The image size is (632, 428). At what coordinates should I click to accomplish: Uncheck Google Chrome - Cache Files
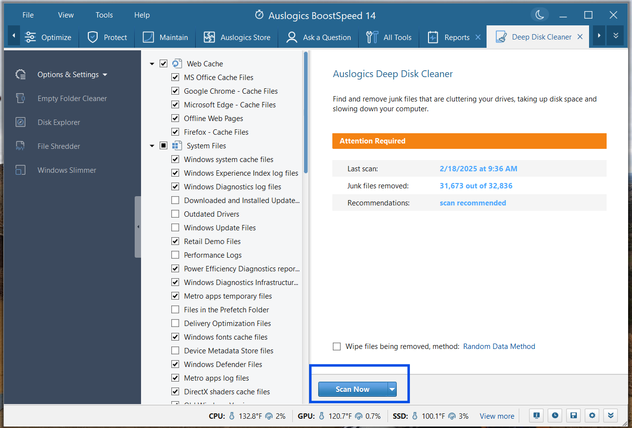click(x=175, y=91)
